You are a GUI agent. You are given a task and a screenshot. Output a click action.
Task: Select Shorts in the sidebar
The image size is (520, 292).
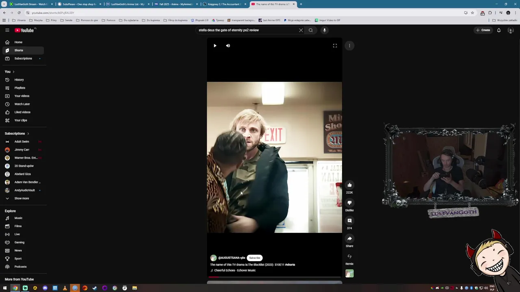pyautogui.click(x=23, y=50)
